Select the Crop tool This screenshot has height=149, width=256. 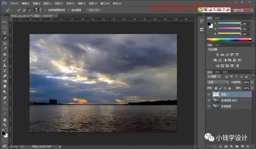coord(5,44)
